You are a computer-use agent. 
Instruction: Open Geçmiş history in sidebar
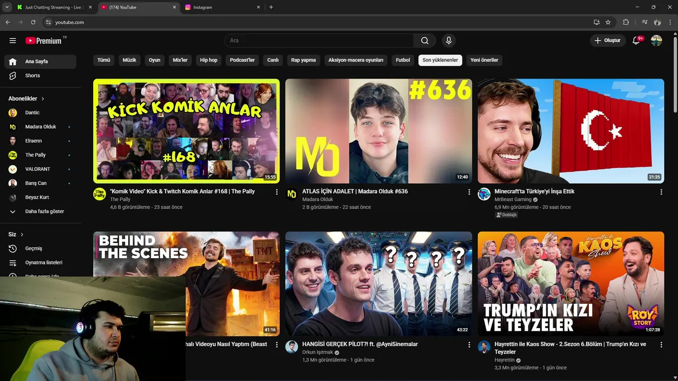pos(40,249)
